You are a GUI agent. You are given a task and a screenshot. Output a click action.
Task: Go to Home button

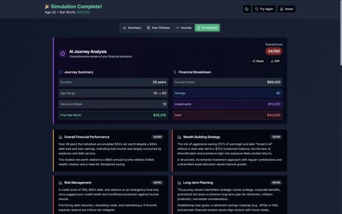point(286,9)
